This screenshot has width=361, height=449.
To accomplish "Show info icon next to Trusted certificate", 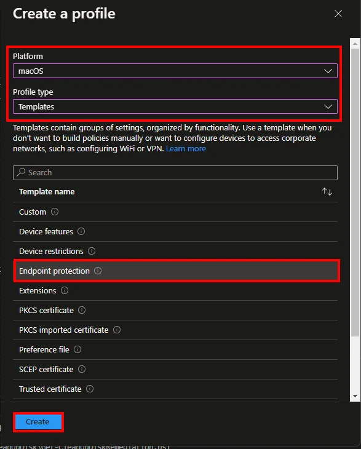I will 90,389.
